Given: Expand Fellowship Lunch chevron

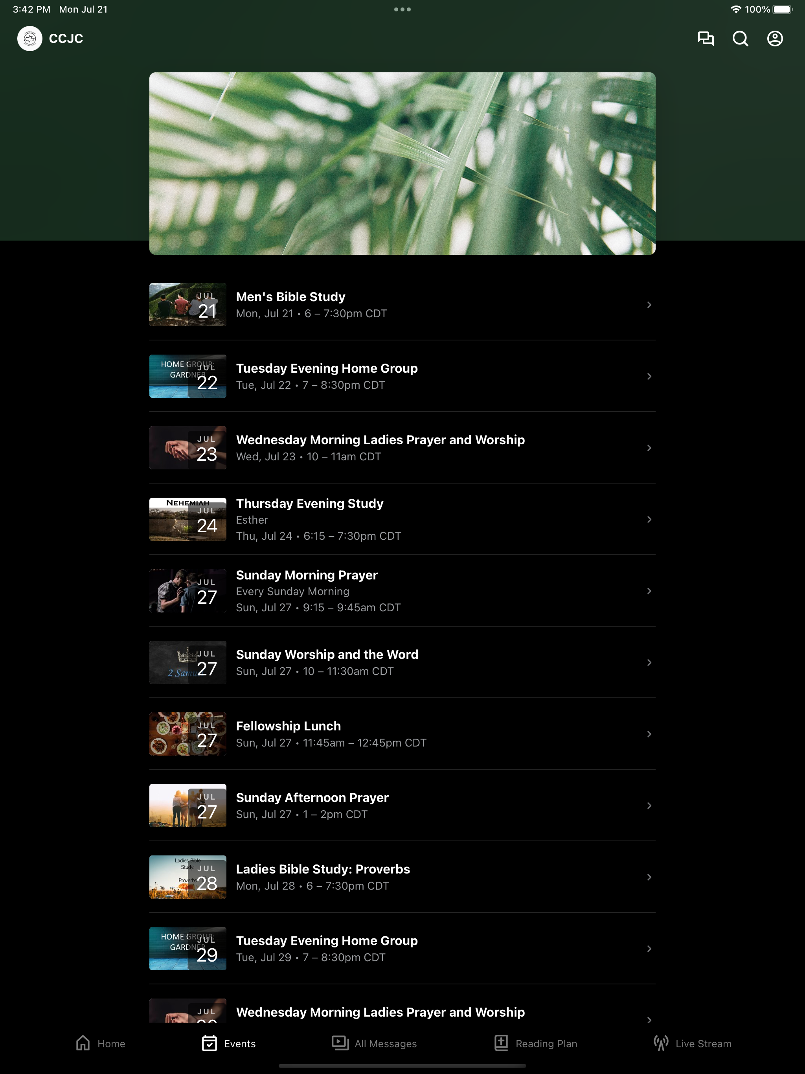Looking at the screenshot, I should [x=649, y=734].
